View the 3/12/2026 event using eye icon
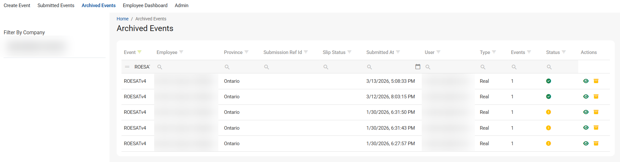This screenshot has width=620, height=162. (x=586, y=97)
